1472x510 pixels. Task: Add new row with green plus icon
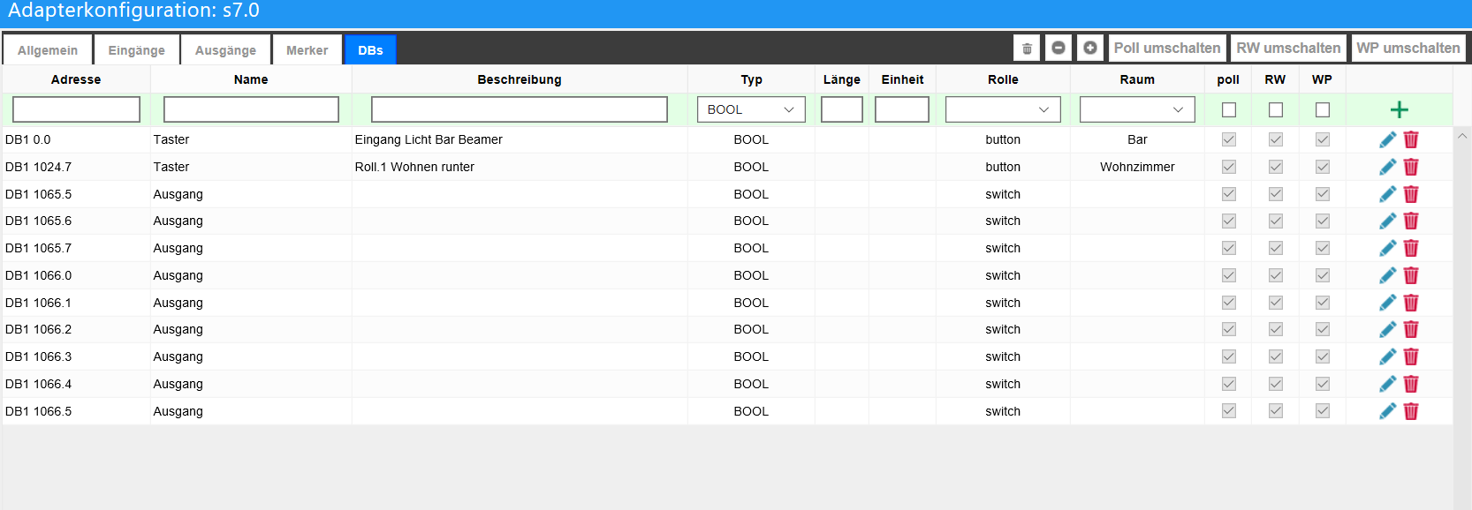1399,109
